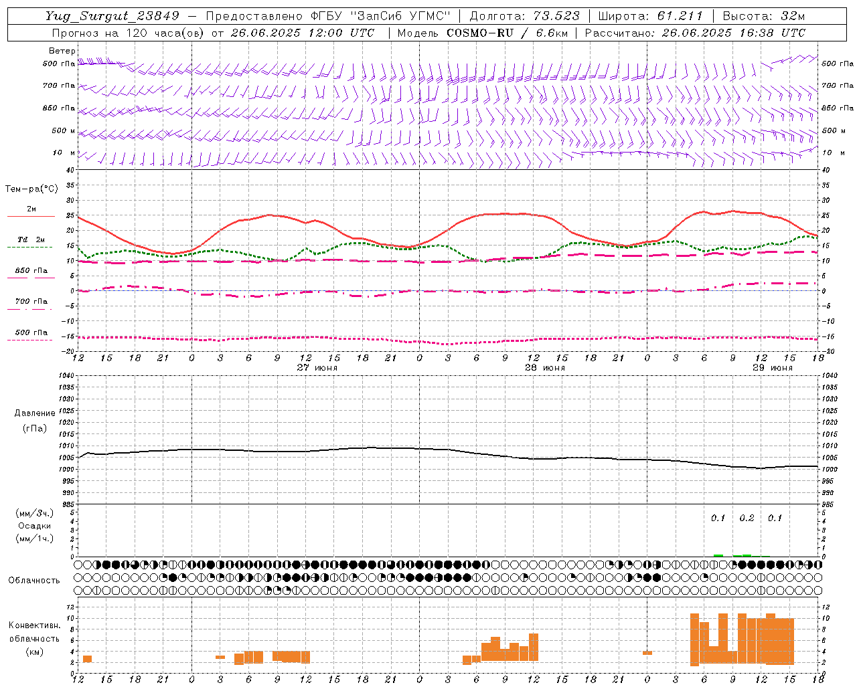Click the 0.2 precipitation value
This screenshot has width=857, height=685.
coord(747,518)
